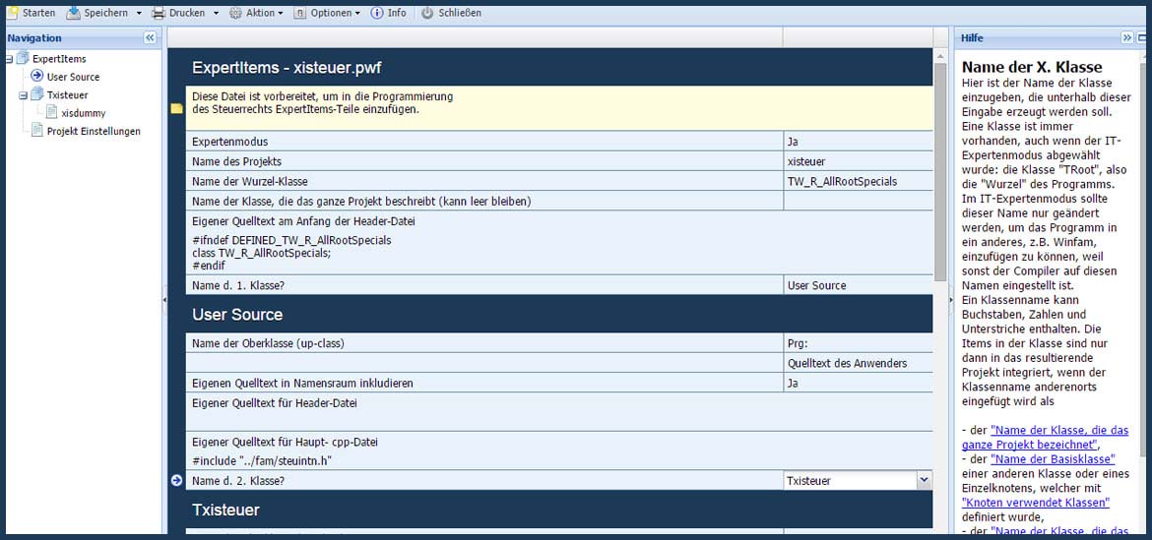Viewport: 1152px width, 540px height.
Task: Collapse the ExpertItems tree node
Action: pyautogui.click(x=9, y=59)
